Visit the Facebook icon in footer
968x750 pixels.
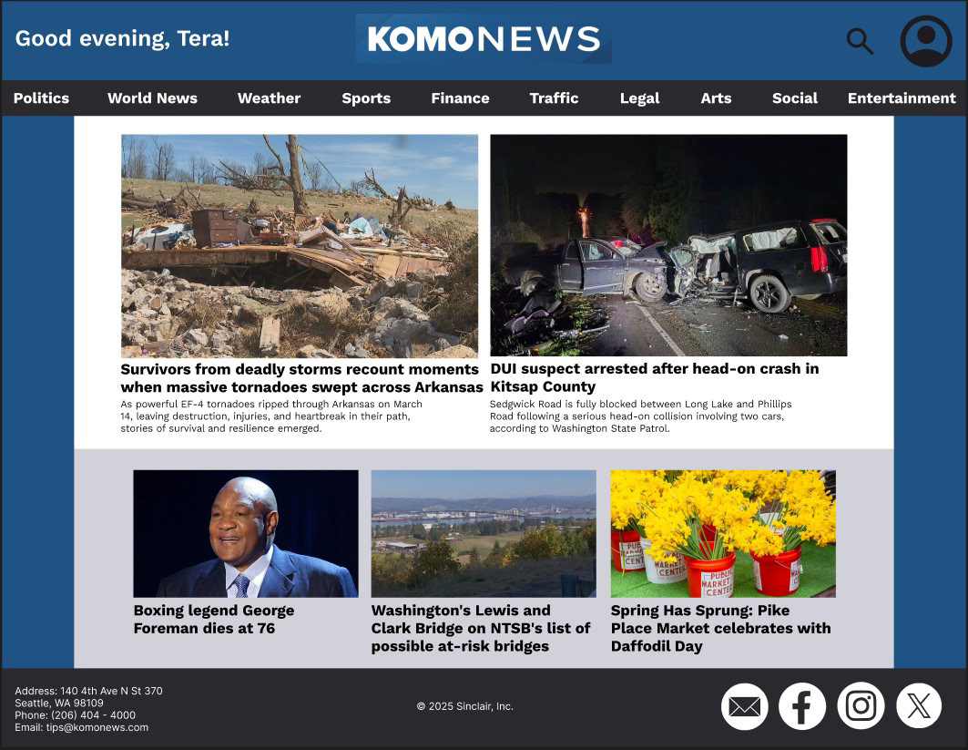[x=802, y=706]
